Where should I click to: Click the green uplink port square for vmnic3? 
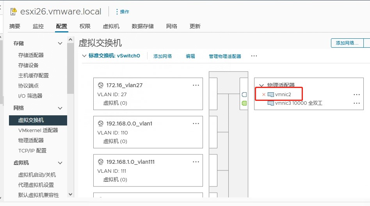tap(244, 103)
